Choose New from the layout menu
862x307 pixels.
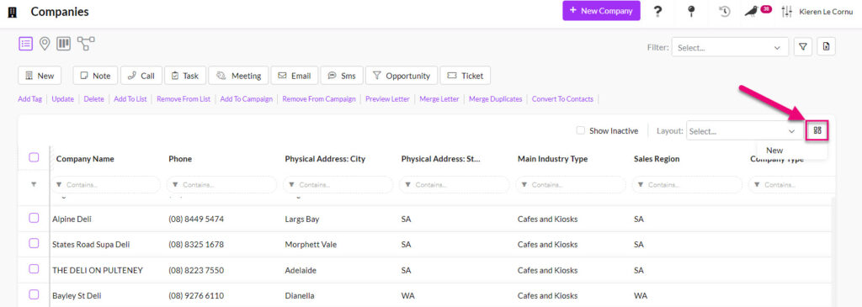[774, 150]
